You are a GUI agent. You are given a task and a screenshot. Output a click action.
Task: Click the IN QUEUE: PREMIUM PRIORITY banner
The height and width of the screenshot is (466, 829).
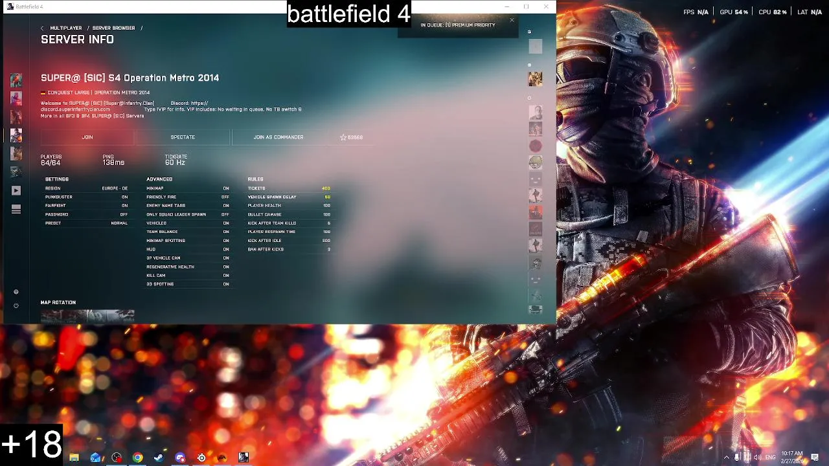[x=458, y=25]
